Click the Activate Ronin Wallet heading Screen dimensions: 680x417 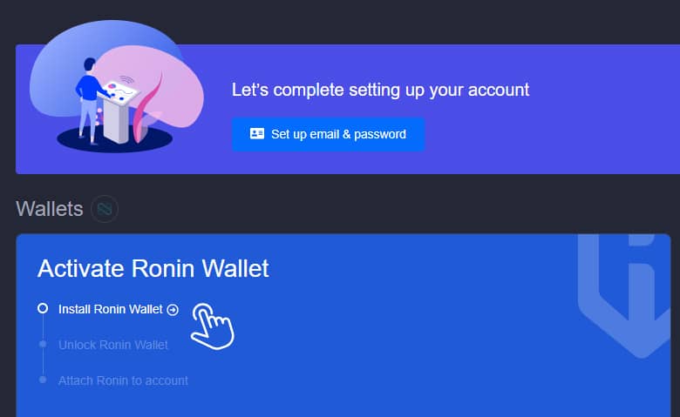(x=153, y=268)
